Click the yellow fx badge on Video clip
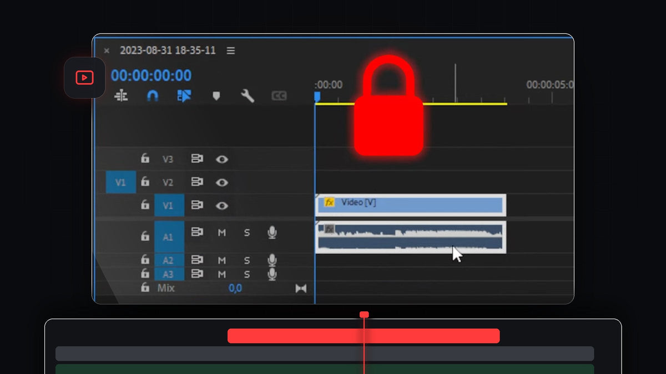Image resolution: width=666 pixels, height=374 pixels. (x=329, y=203)
